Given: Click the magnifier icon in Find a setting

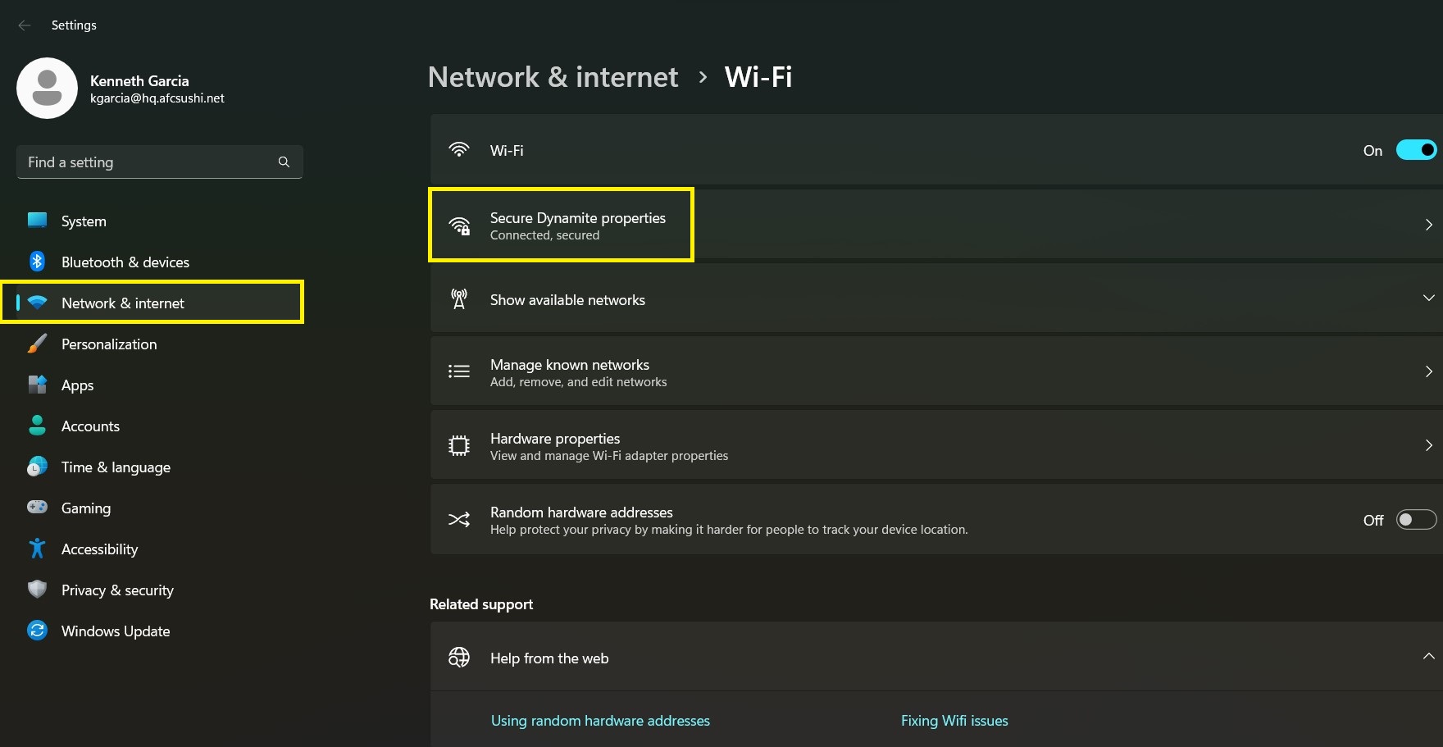Looking at the screenshot, I should pyautogui.click(x=284, y=162).
